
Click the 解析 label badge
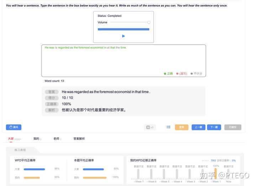[52, 110]
